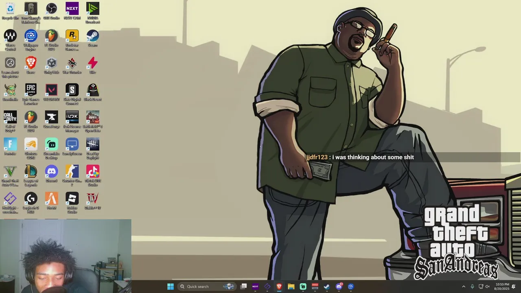Image resolution: width=521 pixels, height=293 pixels.
Task: Launch Tom Clancy's Rainbow Six desktop shortcut
Action: tap(31, 13)
